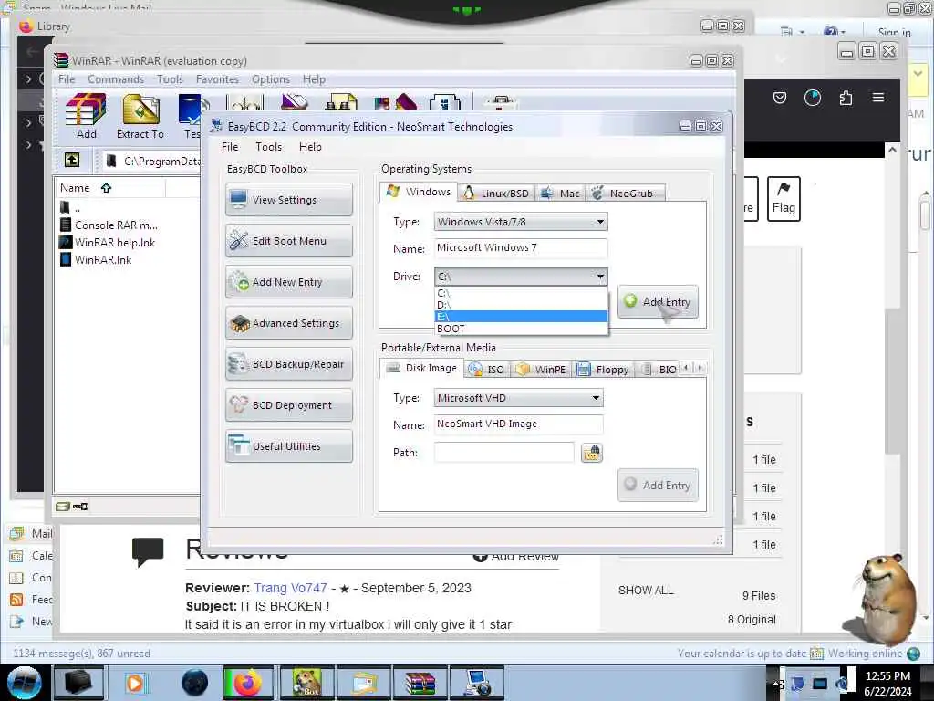This screenshot has width=934, height=701.
Task: Open WinRAR Tools menu
Action: [170, 79]
